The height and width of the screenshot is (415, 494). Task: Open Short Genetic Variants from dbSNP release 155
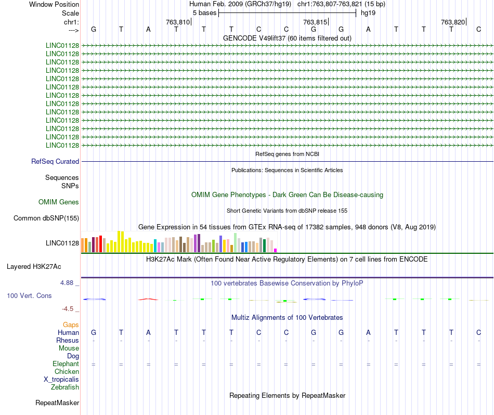point(287,211)
